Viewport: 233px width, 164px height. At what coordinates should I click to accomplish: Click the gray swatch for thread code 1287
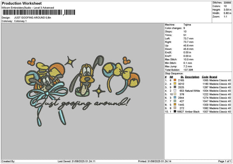[x=175, y=87]
